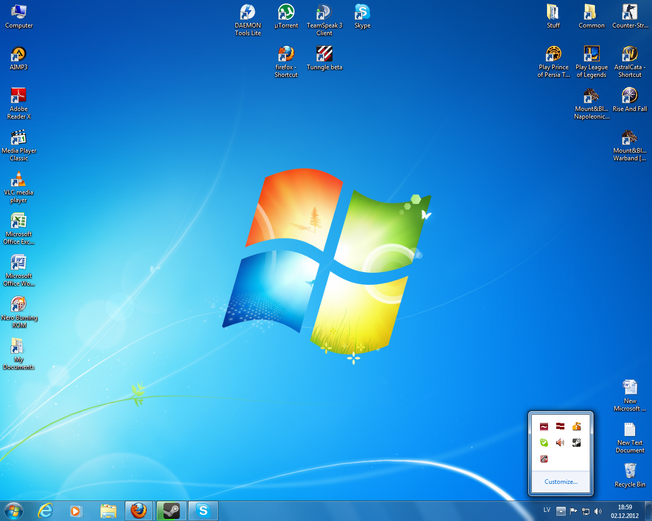Open the Windows Start button
The image size is (652, 521).
[14, 511]
